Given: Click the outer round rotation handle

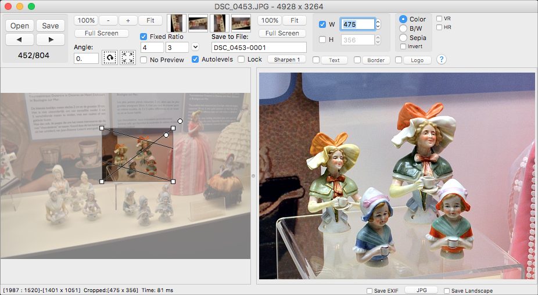Looking at the screenshot, I should pos(180,121).
